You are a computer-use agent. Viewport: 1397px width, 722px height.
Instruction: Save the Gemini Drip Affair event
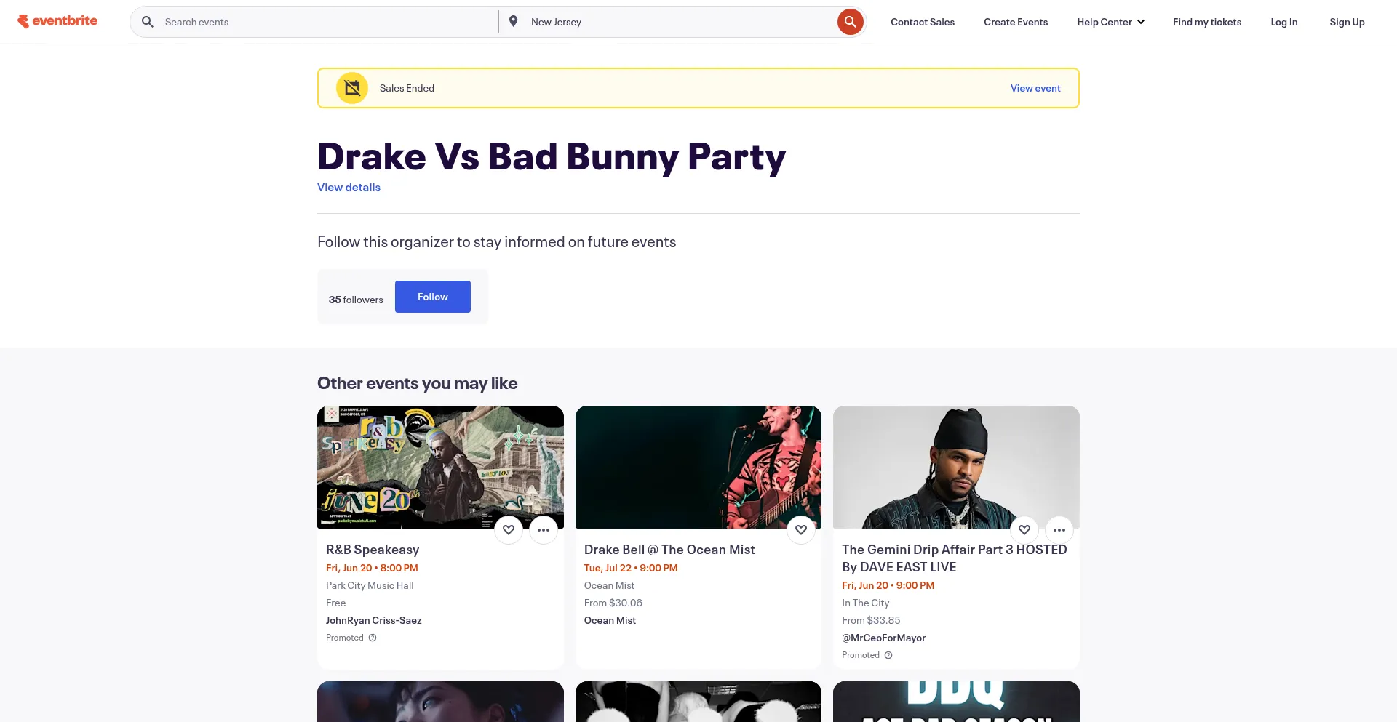click(x=1024, y=530)
